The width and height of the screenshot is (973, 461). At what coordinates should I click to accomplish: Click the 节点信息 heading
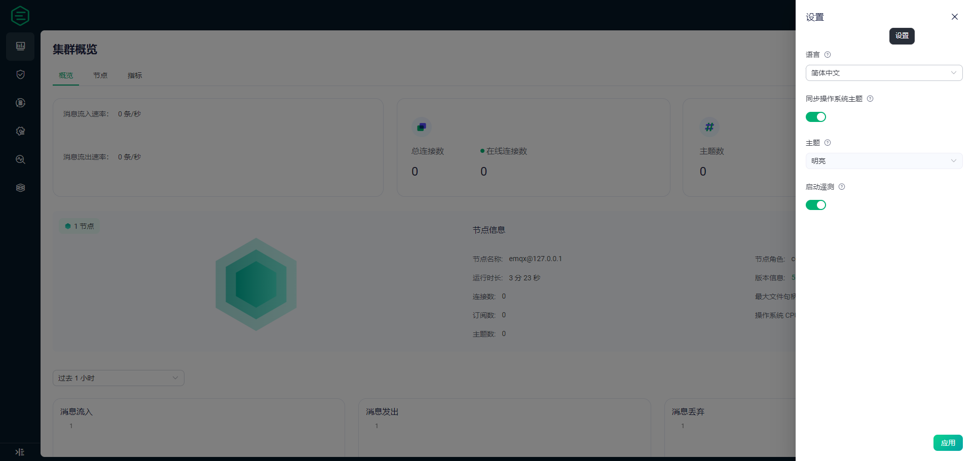pyautogui.click(x=489, y=230)
